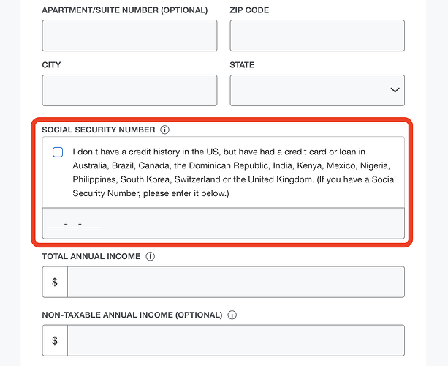Click the Non-Taxable Annual Income info icon
Image resolution: width=448 pixels, height=366 pixels.
click(x=232, y=315)
